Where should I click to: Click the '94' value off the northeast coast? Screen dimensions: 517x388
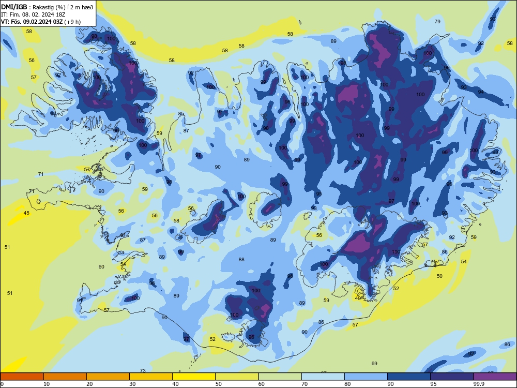click(x=481, y=92)
